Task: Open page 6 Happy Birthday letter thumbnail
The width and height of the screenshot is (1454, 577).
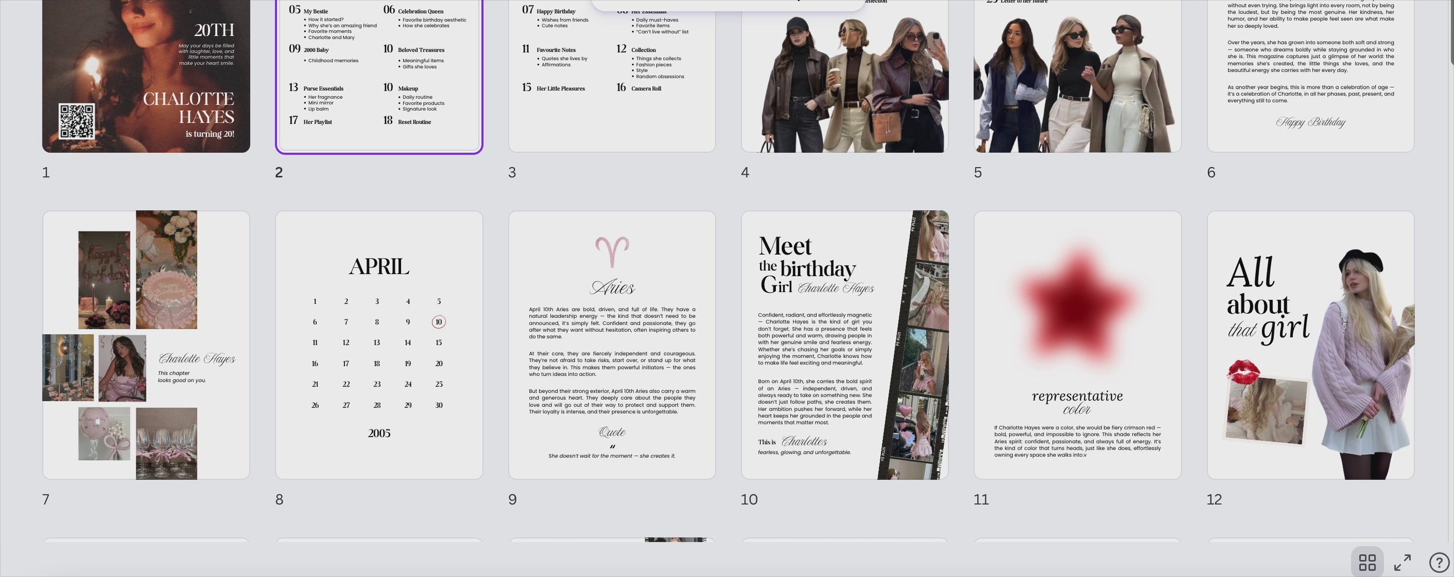Action: 1310,76
